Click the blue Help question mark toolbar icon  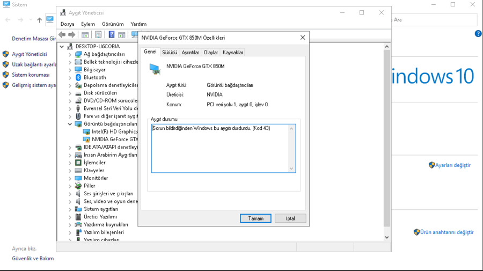112,34
